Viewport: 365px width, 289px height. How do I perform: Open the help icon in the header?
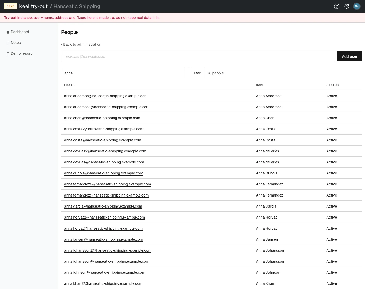coord(337,6)
